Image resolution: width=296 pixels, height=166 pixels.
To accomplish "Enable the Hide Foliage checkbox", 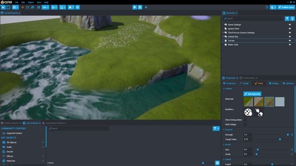I will pyautogui.click(x=245, y=124).
